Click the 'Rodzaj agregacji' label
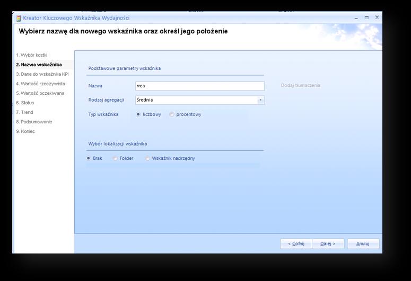The height and width of the screenshot is (281, 411). pyautogui.click(x=106, y=100)
